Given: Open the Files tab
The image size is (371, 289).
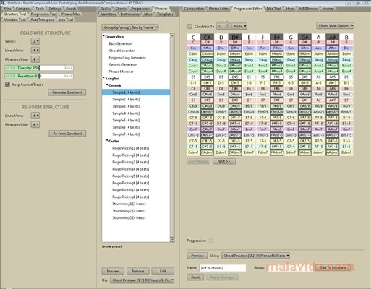Looking at the screenshot, I should pos(7,9).
